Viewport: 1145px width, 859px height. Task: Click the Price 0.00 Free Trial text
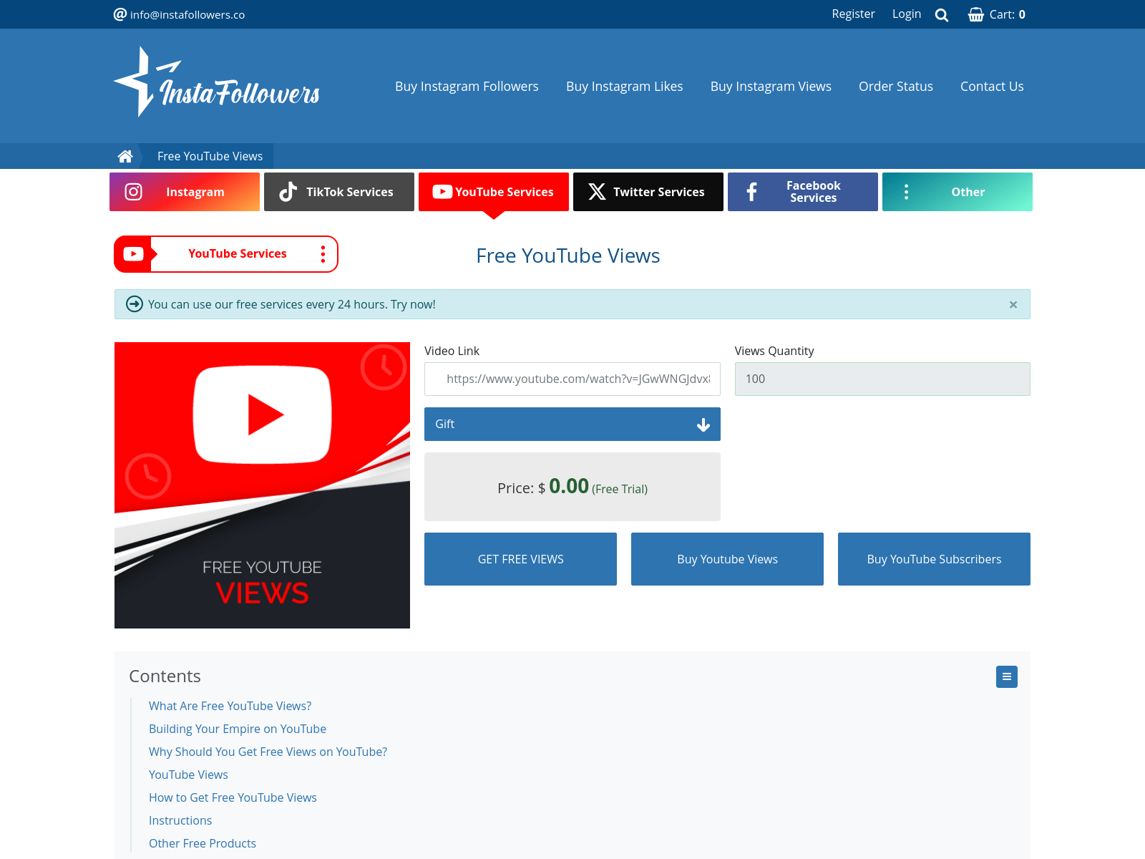572,487
